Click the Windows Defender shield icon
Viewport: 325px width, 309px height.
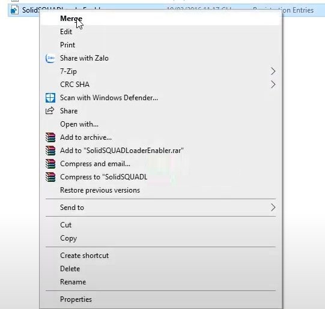[x=50, y=98]
